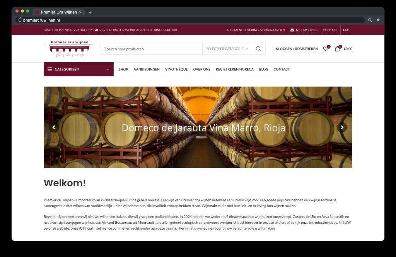Open the Nieuwsbrief link
The image size is (396, 257).
pos(304,30)
